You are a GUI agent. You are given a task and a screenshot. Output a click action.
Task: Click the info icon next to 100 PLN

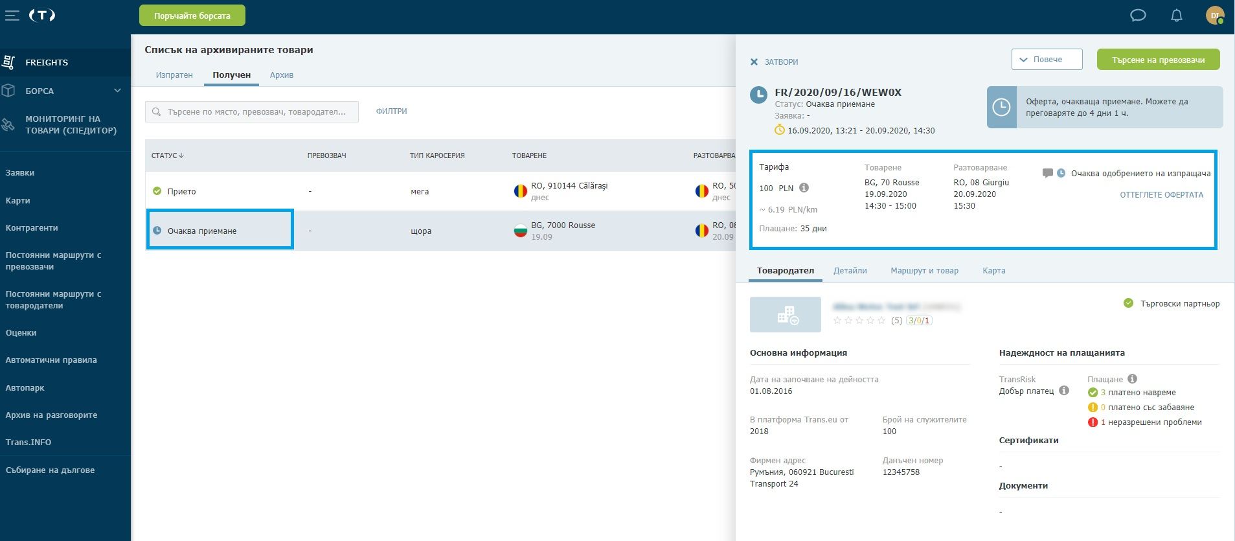tap(804, 188)
